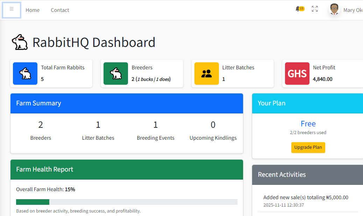This screenshot has width=363, height=216.
Task: Click the RabbitHQ rabbit logo icon
Action: 20,42
